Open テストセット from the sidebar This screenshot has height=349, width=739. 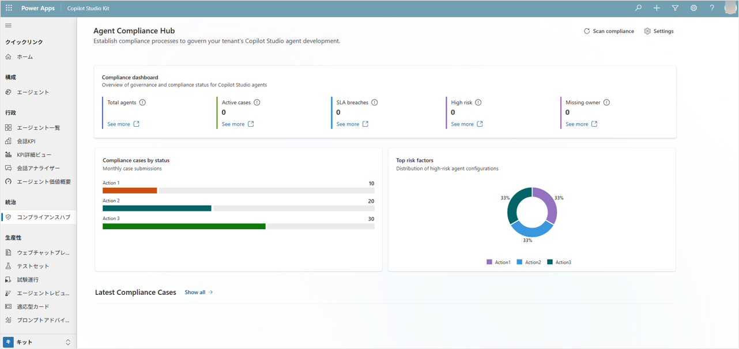point(33,266)
